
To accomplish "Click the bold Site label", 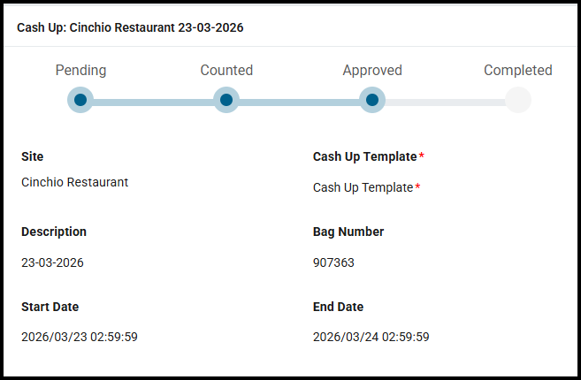I will click(x=33, y=156).
